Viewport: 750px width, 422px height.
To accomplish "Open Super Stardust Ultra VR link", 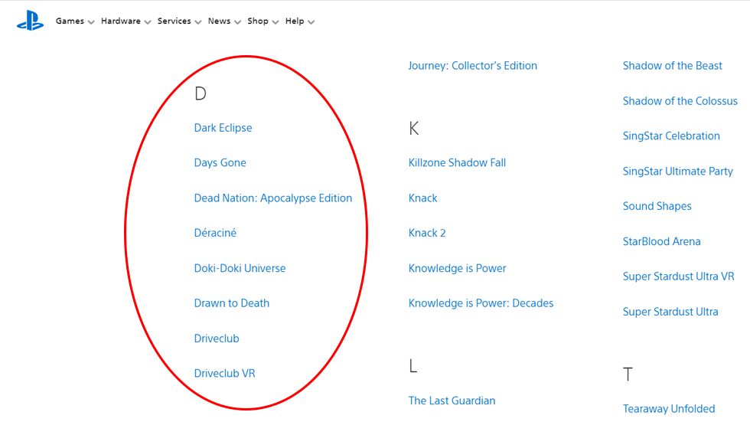I will [678, 276].
